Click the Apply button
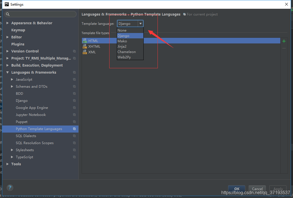This screenshot has height=198, width=293. (x=278, y=189)
